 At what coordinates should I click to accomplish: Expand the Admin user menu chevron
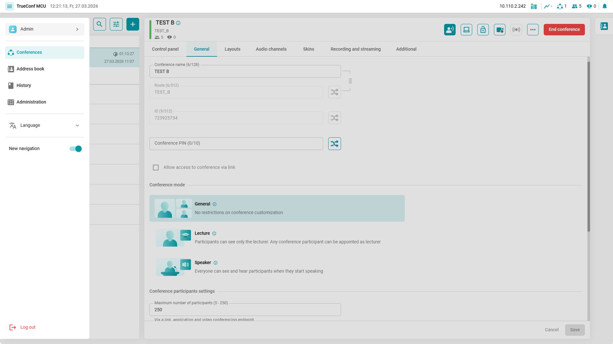coord(77,29)
